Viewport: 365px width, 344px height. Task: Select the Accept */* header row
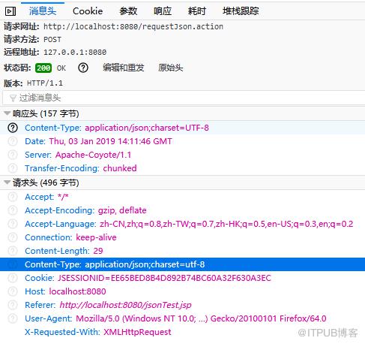click(182, 197)
